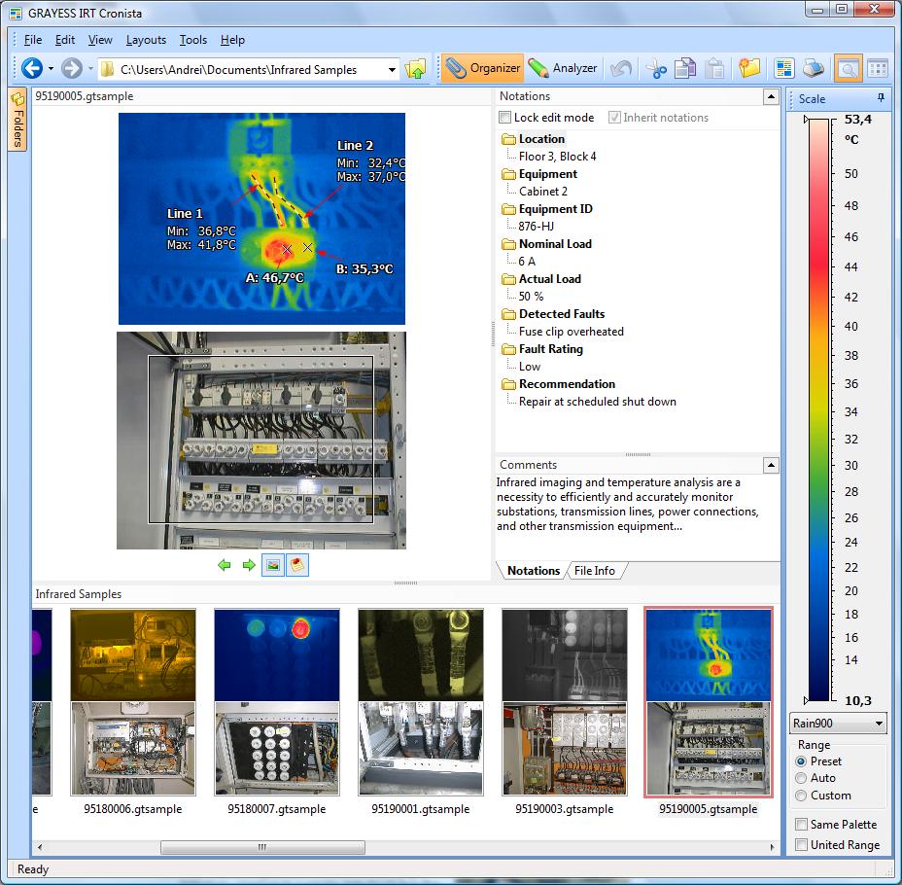Viewport: 902px width, 885px height.
Task: Click the Cut scissors icon
Action: (x=656, y=69)
